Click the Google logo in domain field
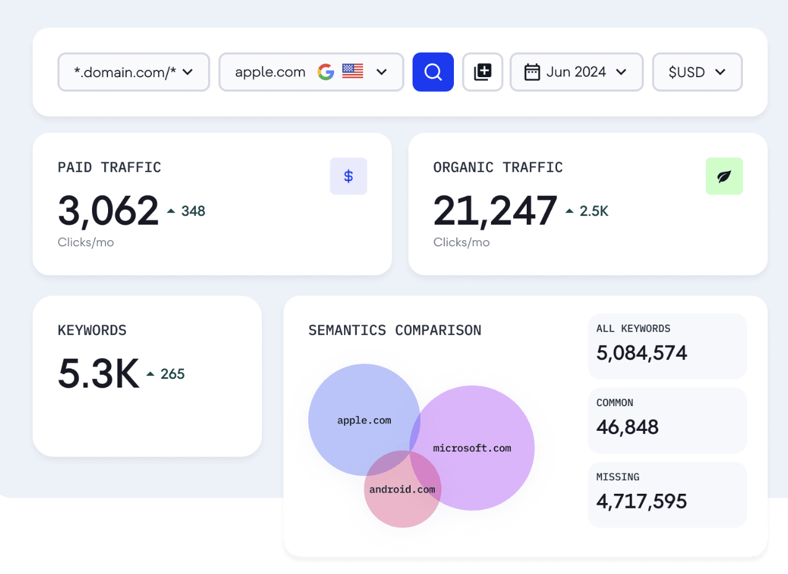Image resolution: width=788 pixels, height=574 pixels. coord(325,72)
